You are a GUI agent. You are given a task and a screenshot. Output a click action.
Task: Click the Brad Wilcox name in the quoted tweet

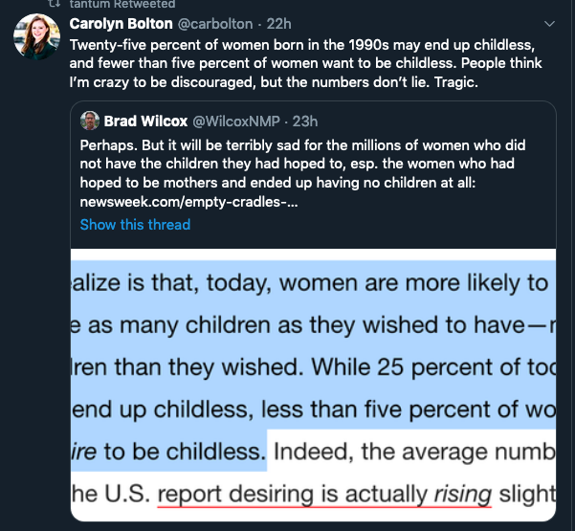coord(145,121)
